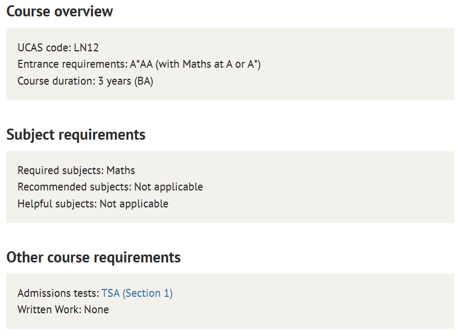Click the word LN12 in UCAS code

pyautogui.click(x=86, y=48)
